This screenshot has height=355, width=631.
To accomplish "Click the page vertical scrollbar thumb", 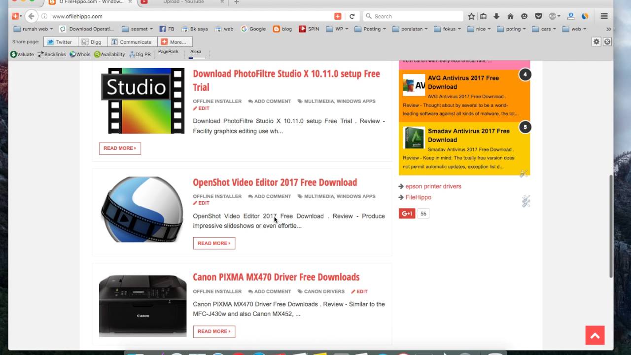I will click(611, 226).
